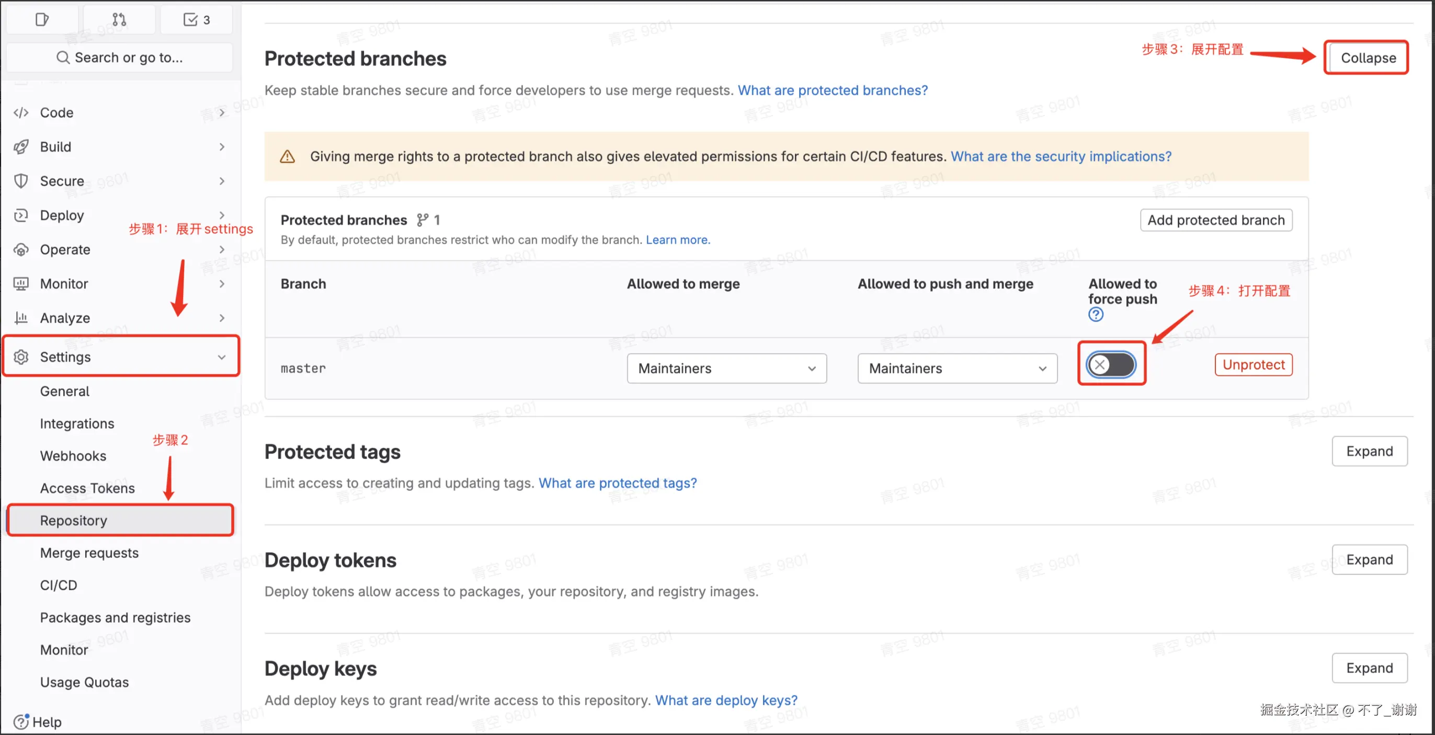Open What are protected branches link
1435x735 pixels.
[x=832, y=90]
